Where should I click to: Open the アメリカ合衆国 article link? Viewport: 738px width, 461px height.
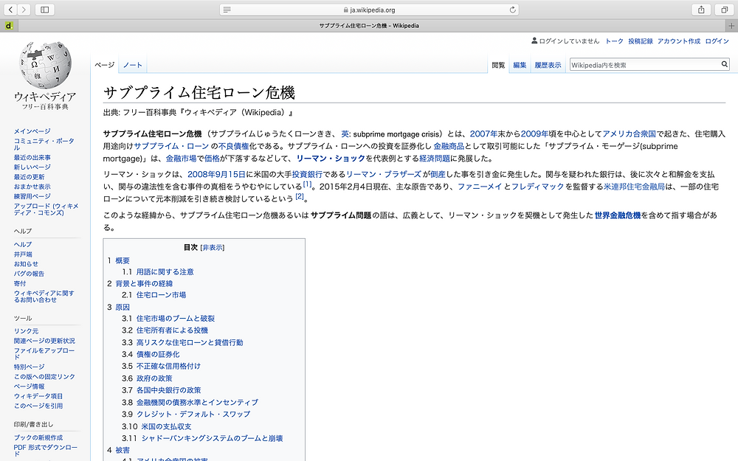(x=630, y=134)
